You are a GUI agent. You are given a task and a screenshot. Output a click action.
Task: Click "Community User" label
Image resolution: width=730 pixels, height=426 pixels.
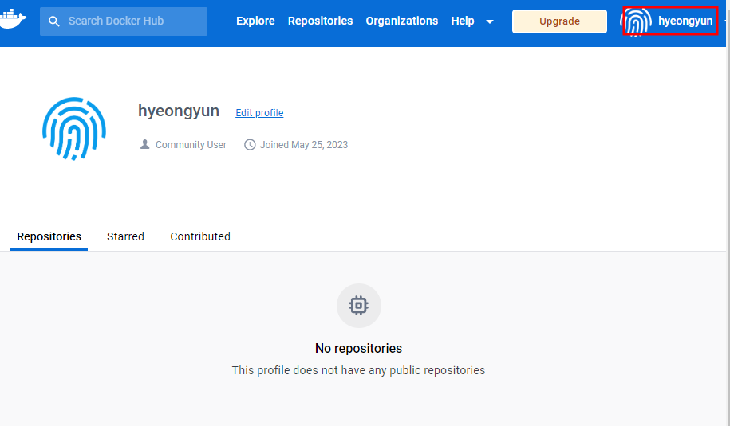191,145
